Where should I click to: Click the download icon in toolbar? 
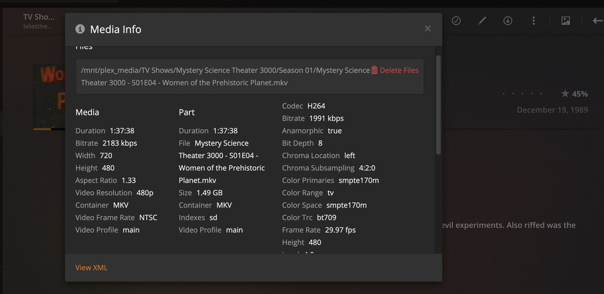pyautogui.click(x=508, y=21)
